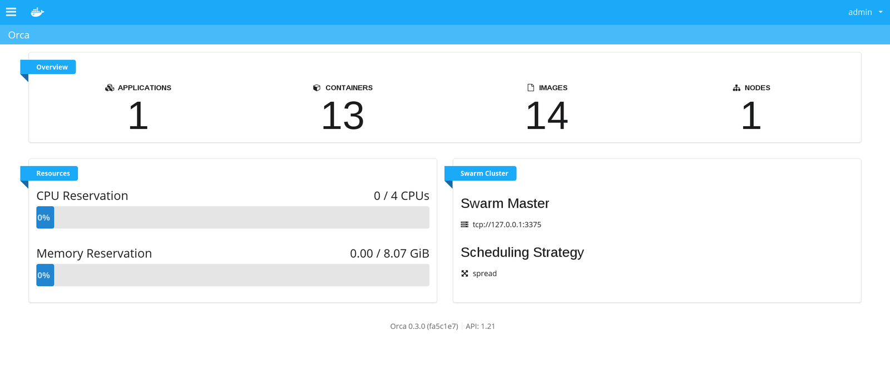Click the Nodes sitemap icon
The width and height of the screenshot is (890, 374).
(x=736, y=88)
